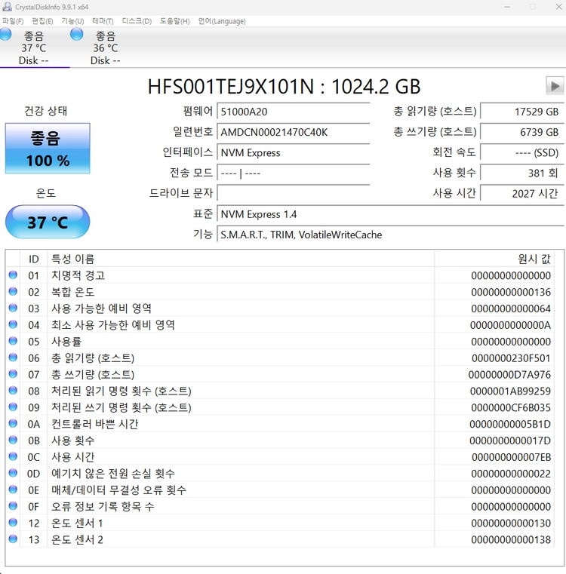The image size is (566, 574).
Task: Click the serial number field AMDCN00021470C40K
Action: click(294, 132)
